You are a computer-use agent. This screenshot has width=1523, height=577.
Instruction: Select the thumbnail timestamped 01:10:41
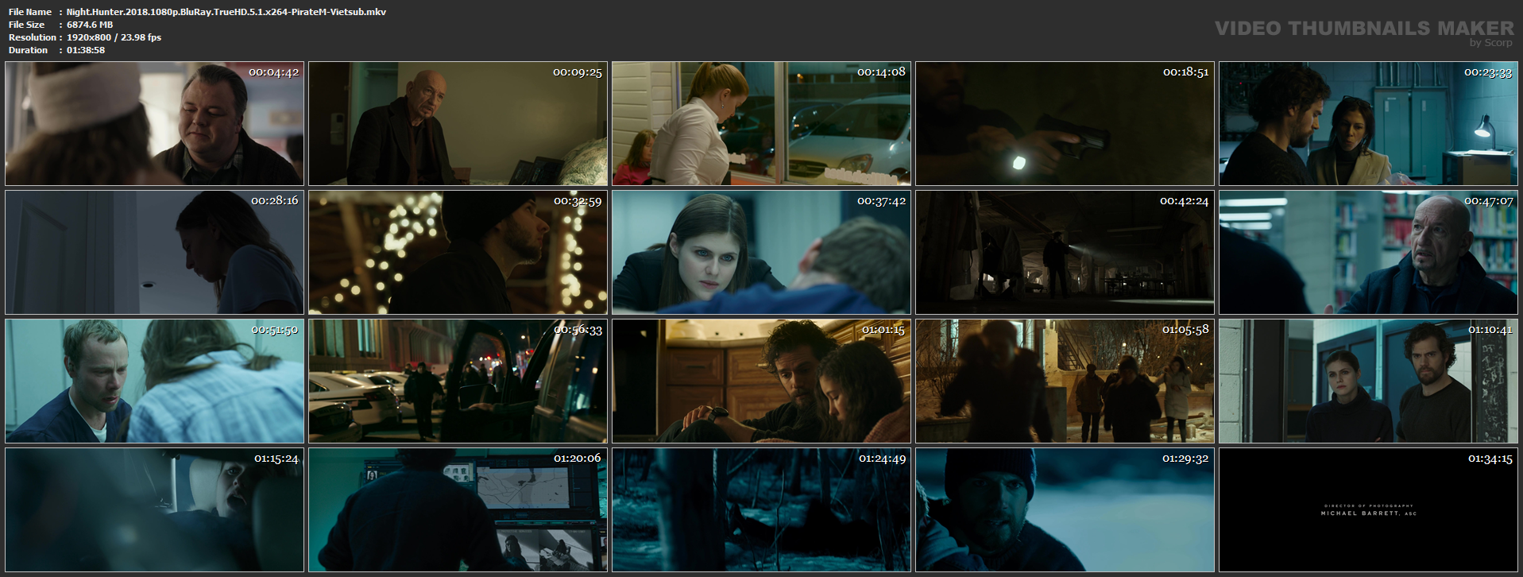[x=1368, y=381]
